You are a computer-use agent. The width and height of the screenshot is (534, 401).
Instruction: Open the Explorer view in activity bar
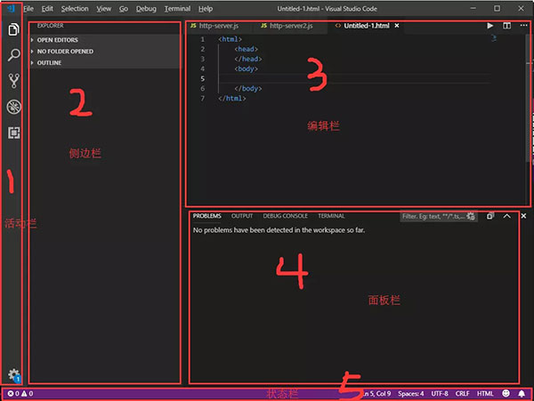click(13, 29)
